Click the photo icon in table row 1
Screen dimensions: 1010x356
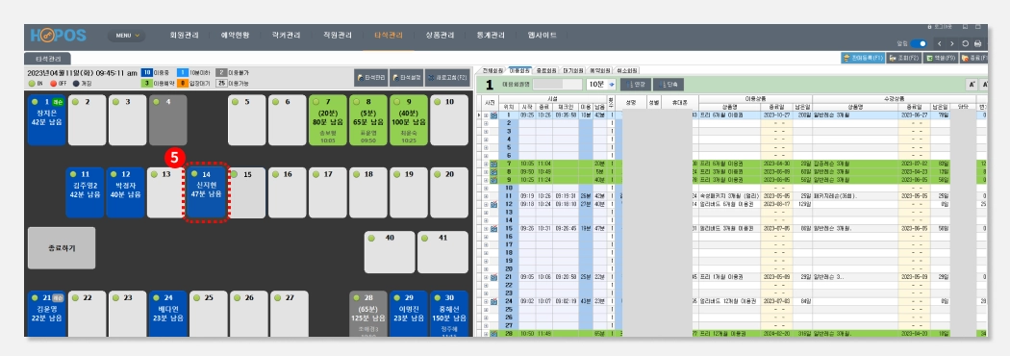point(493,115)
